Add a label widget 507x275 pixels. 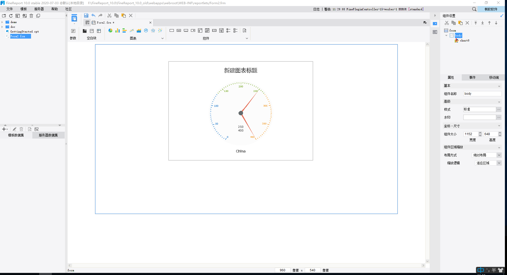[x=179, y=31]
